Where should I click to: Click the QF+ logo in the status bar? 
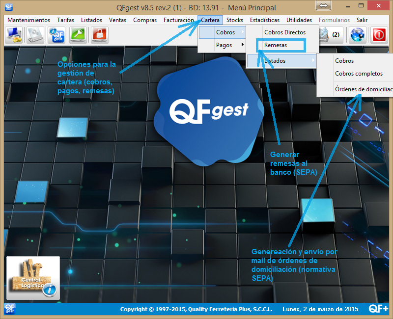[378, 309]
